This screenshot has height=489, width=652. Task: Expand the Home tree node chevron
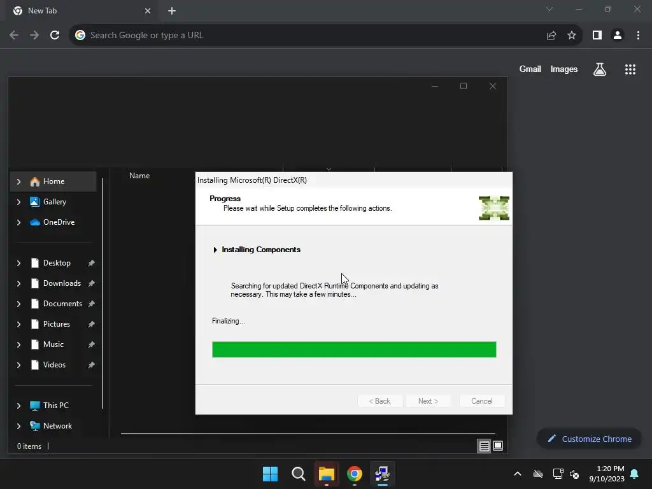click(18, 181)
